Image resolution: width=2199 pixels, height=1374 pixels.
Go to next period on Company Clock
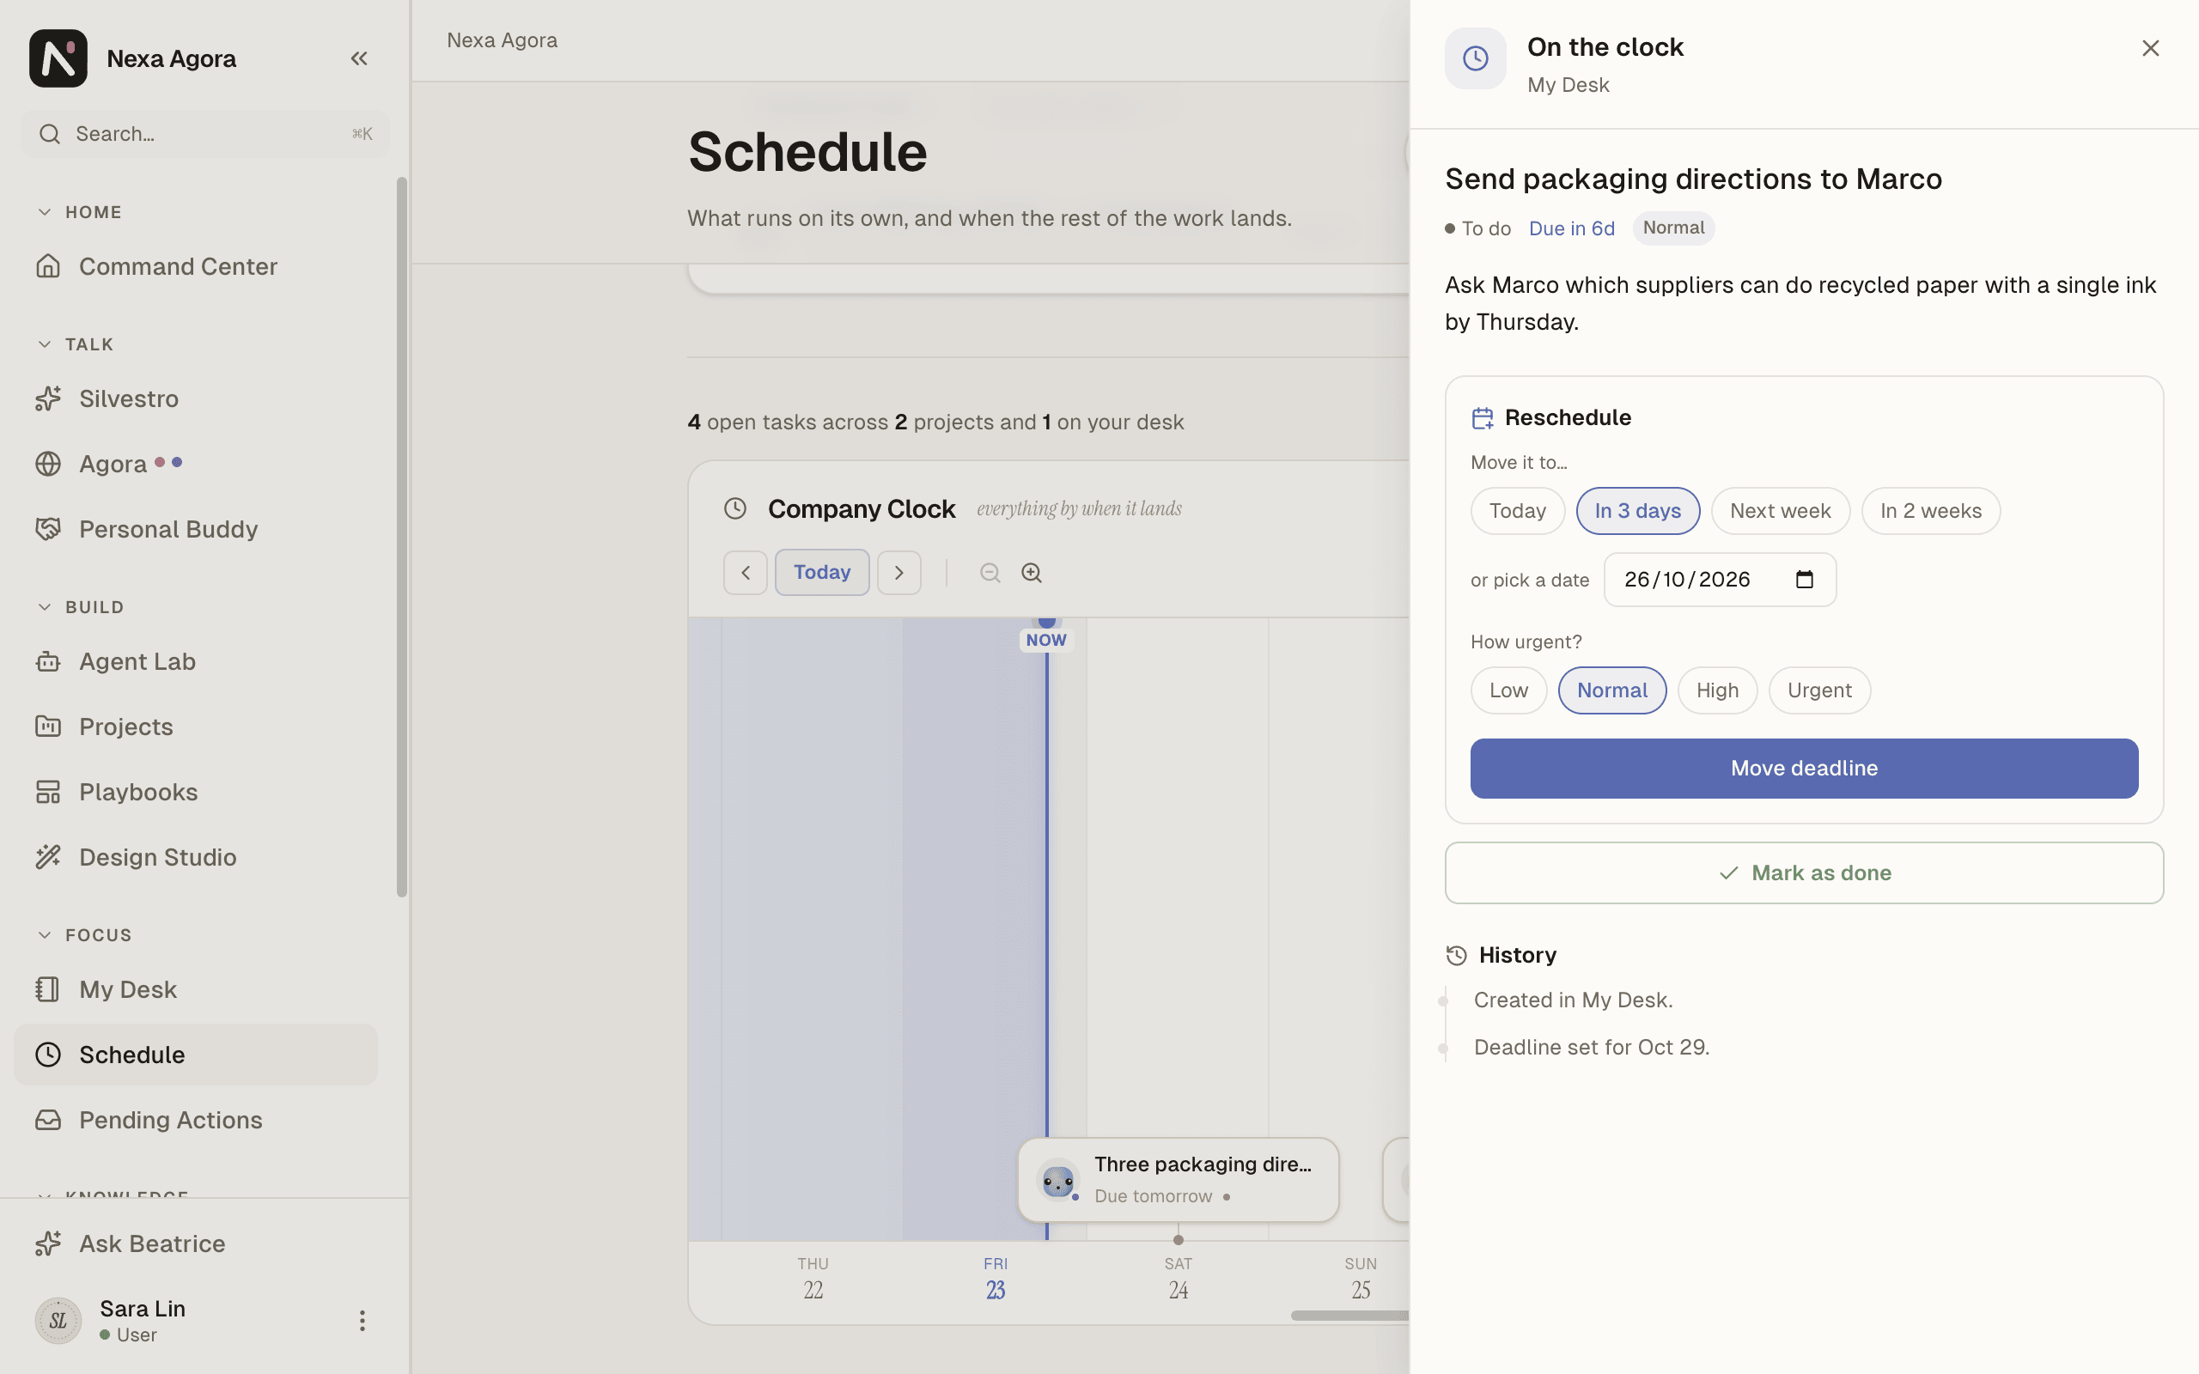[898, 573]
